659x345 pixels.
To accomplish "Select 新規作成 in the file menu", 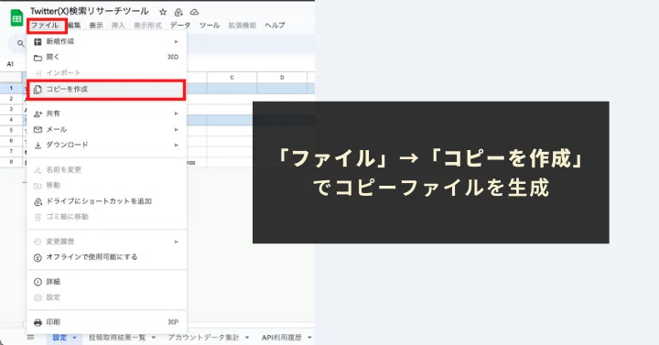I will coord(106,41).
